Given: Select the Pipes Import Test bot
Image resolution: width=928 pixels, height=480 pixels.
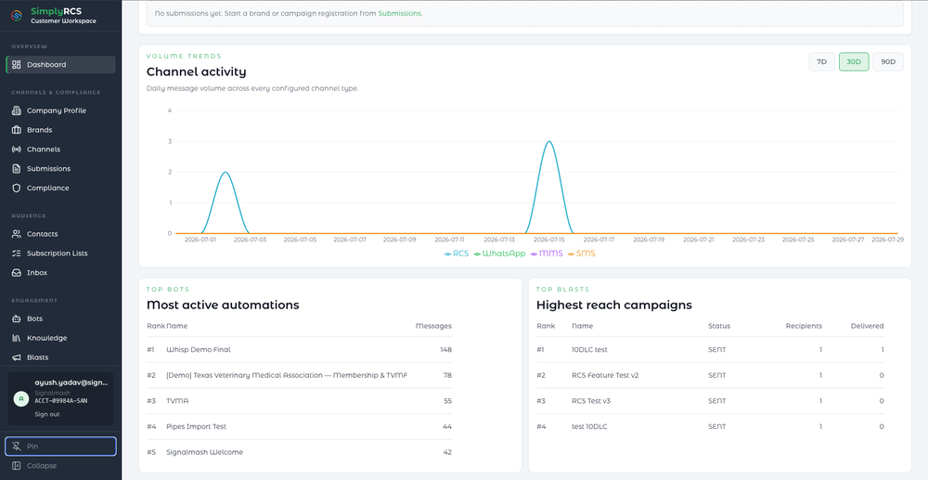Looking at the screenshot, I should click(x=299, y=427).
